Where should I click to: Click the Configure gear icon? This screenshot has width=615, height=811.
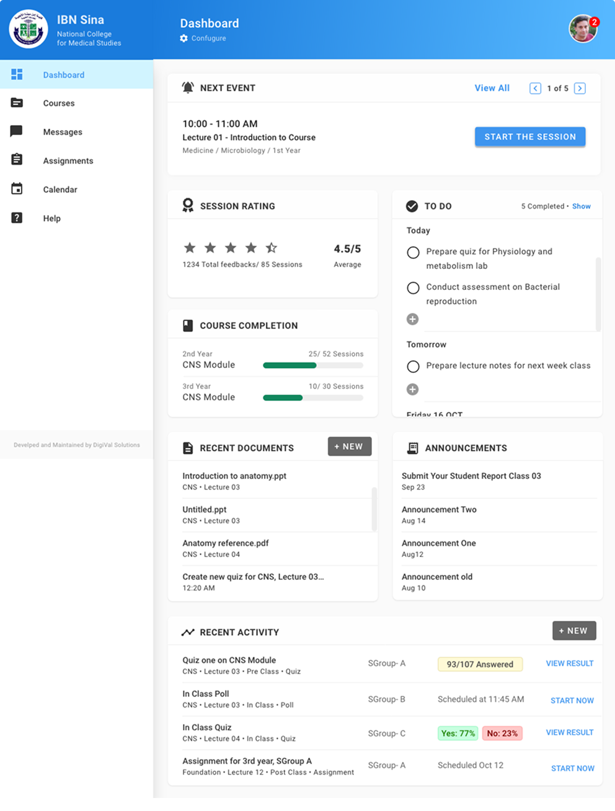pyautogui.click(x=184, y=38)
